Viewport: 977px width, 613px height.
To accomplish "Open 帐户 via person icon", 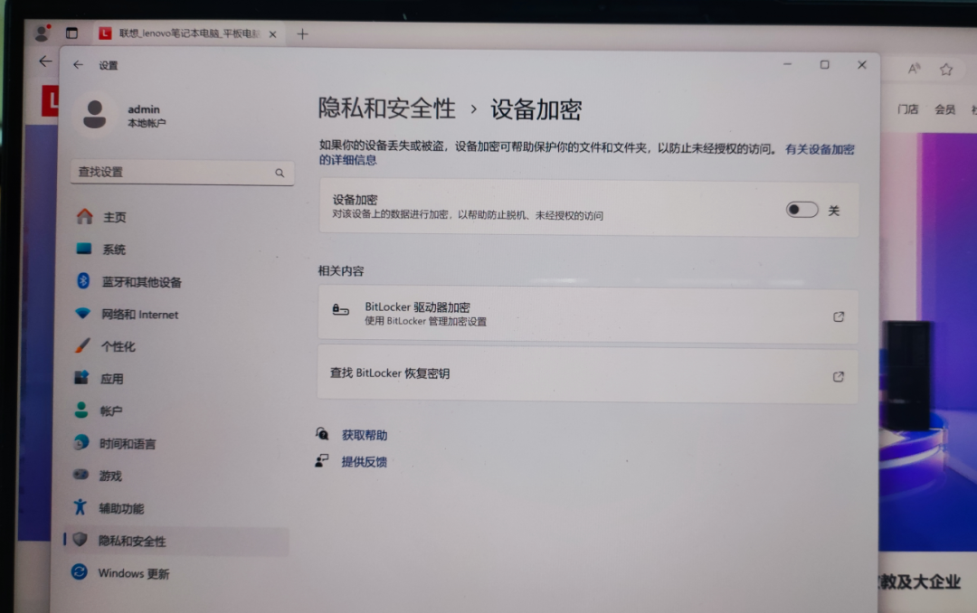I will [x=81, y=410].
